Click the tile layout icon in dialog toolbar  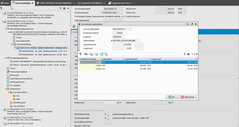point(106,54)
